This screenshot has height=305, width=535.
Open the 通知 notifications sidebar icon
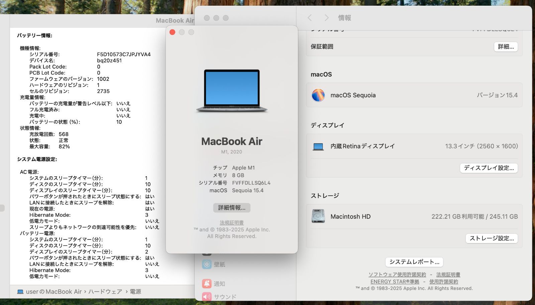pos(207,284)
